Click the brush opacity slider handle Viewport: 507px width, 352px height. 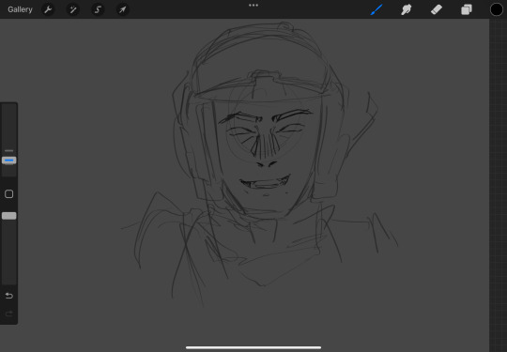9,216
